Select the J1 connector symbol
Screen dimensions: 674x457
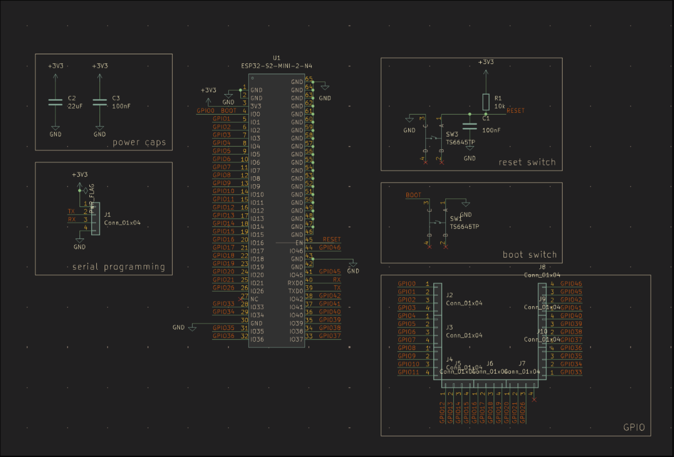95,218
